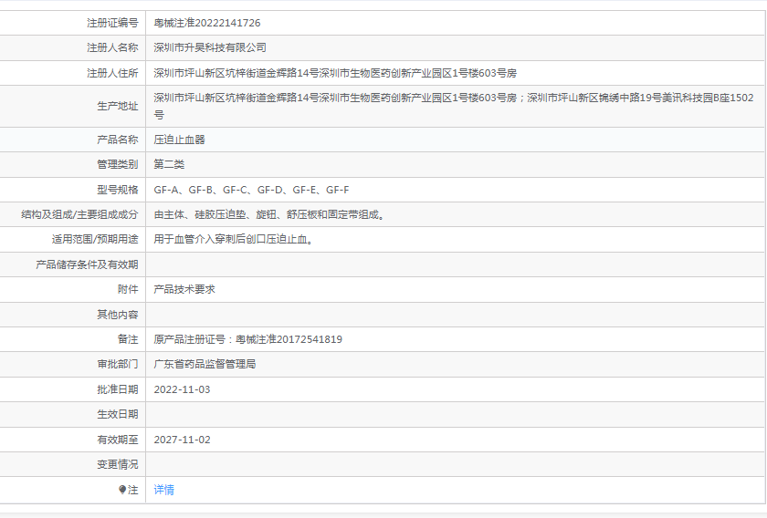Select registration number 粤械注准20222141726
This screenshot has height=518, width=767.
pyautogui.click(x=207, y=23)
